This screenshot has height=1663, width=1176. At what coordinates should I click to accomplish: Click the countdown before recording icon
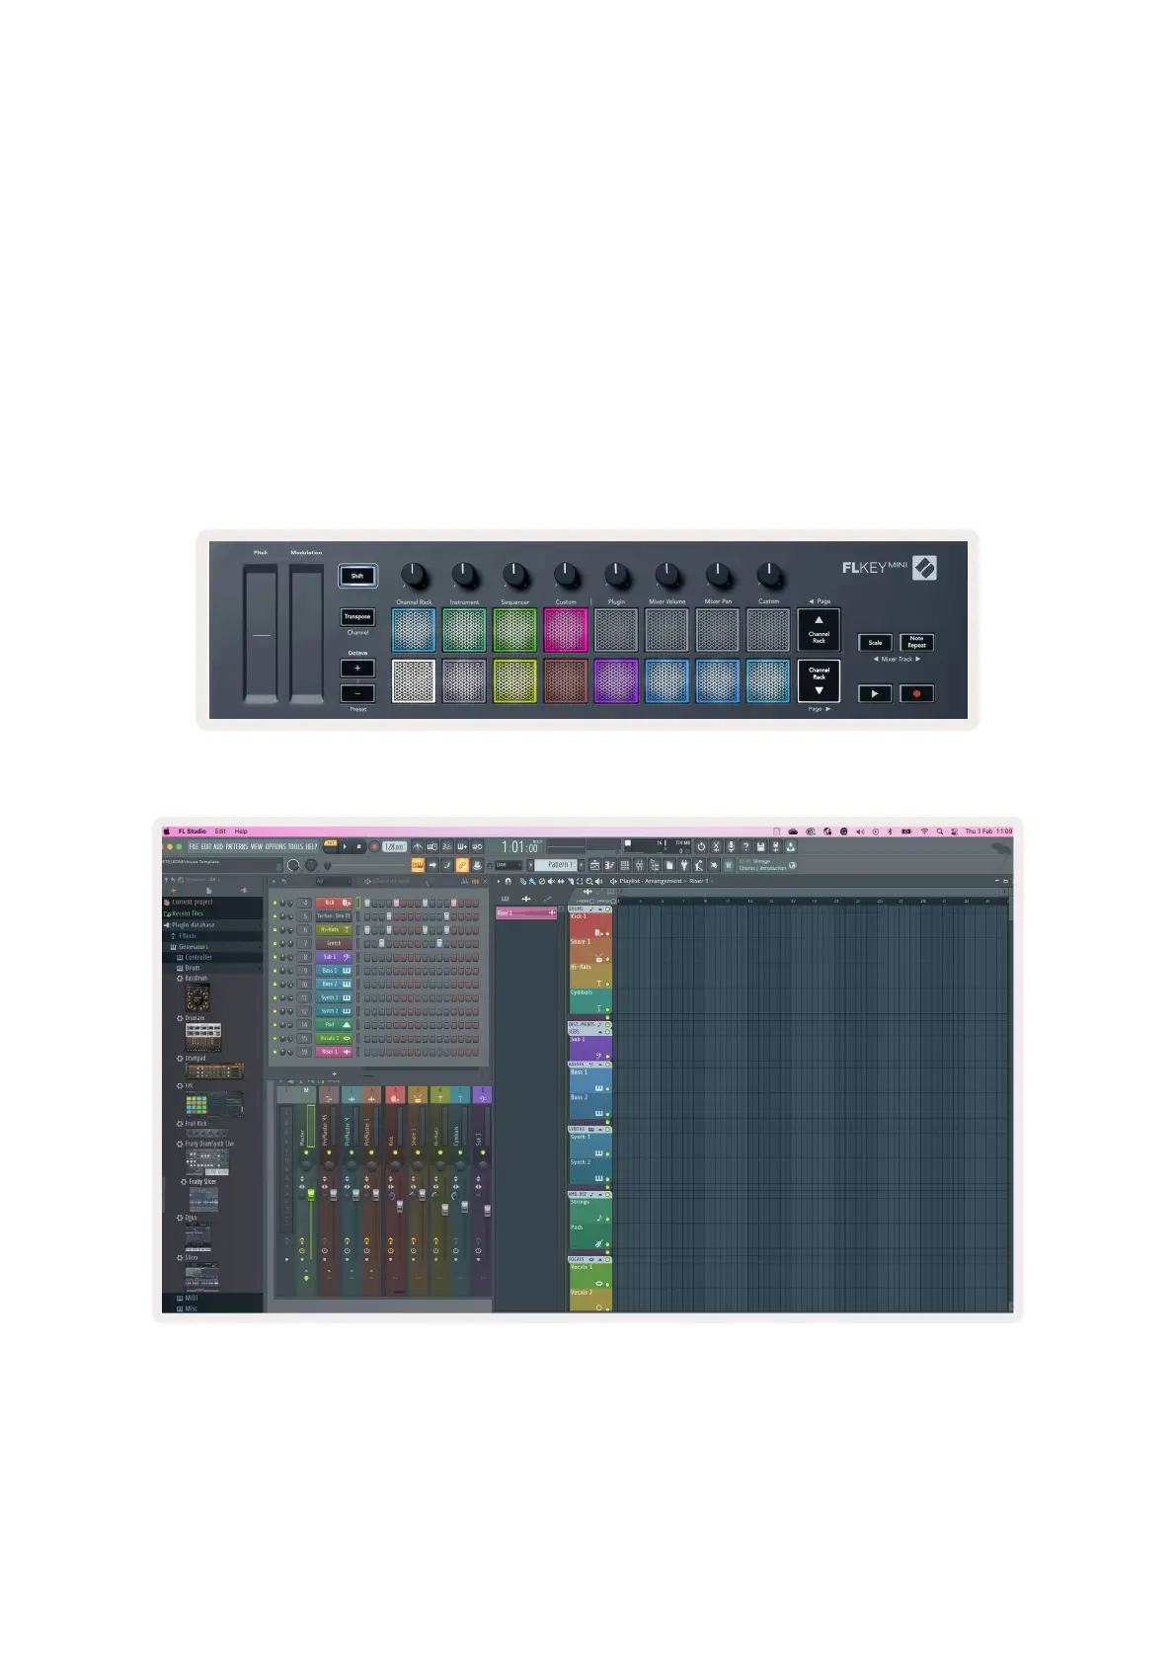pyautogui.click(x=447, y=847)
